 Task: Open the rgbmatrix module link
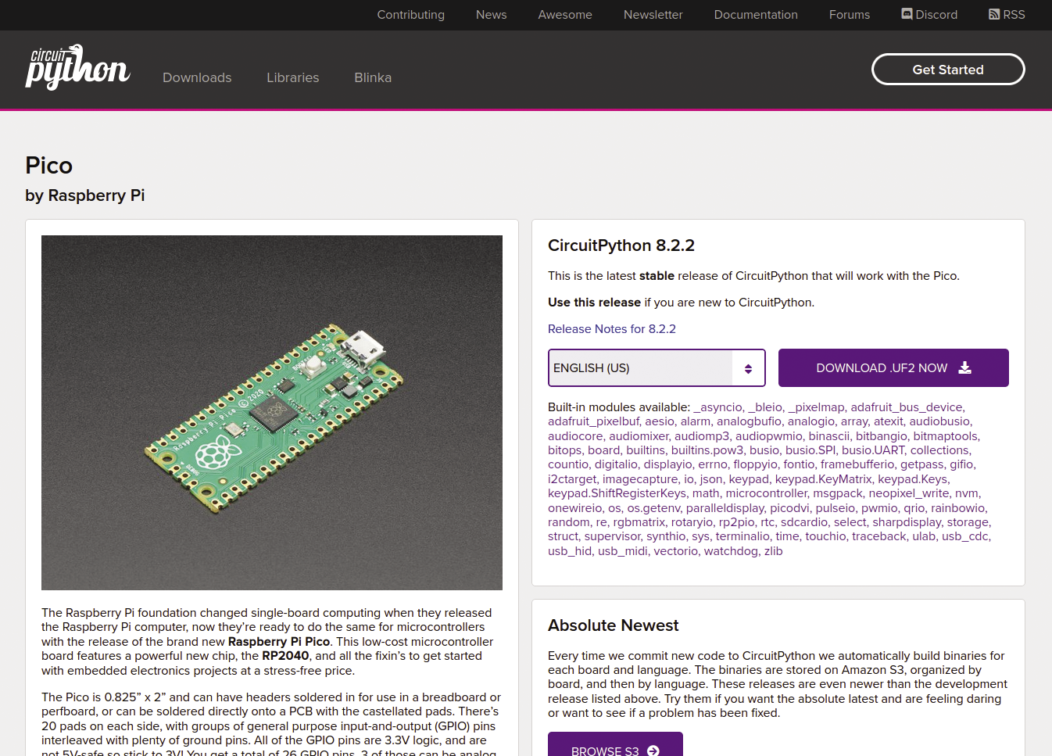click(x=639, y=522)
